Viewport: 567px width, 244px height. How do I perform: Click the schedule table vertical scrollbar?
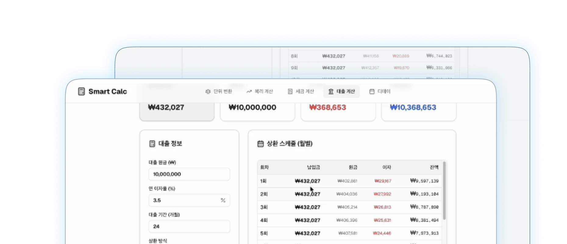pyautogui.click(x=444, y=191)
